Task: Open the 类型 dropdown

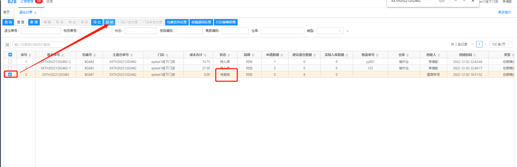Action: [x=330, y=31]
